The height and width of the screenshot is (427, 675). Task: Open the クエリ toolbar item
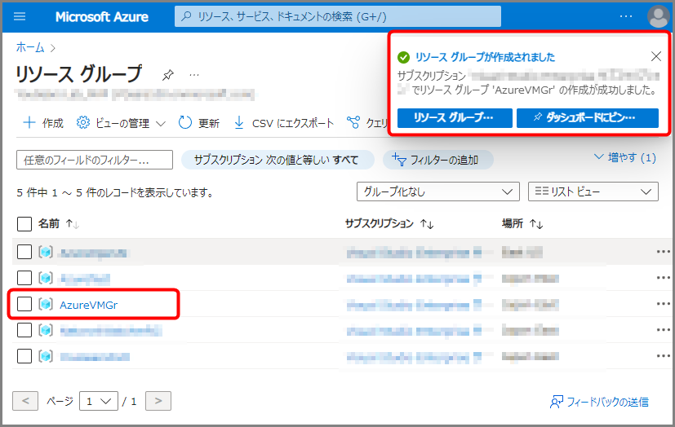point(367,123)
